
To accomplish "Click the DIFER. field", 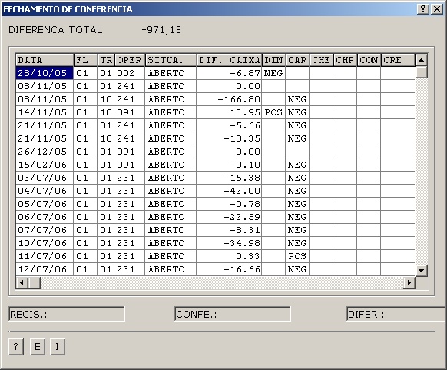I will tap(396, 314).
